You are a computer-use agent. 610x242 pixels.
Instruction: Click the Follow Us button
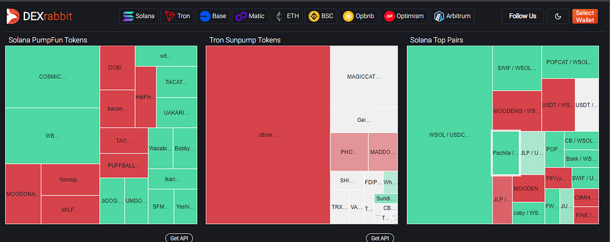click(522, 16)
